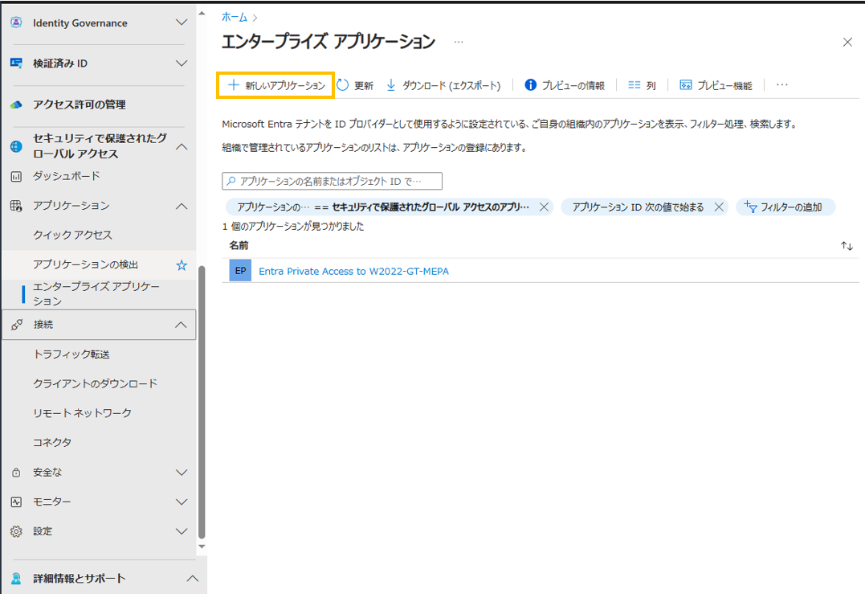Click the Identity Governance icon in the sidebar
Viewport: 865px width, 594px height.
[17, 23]
